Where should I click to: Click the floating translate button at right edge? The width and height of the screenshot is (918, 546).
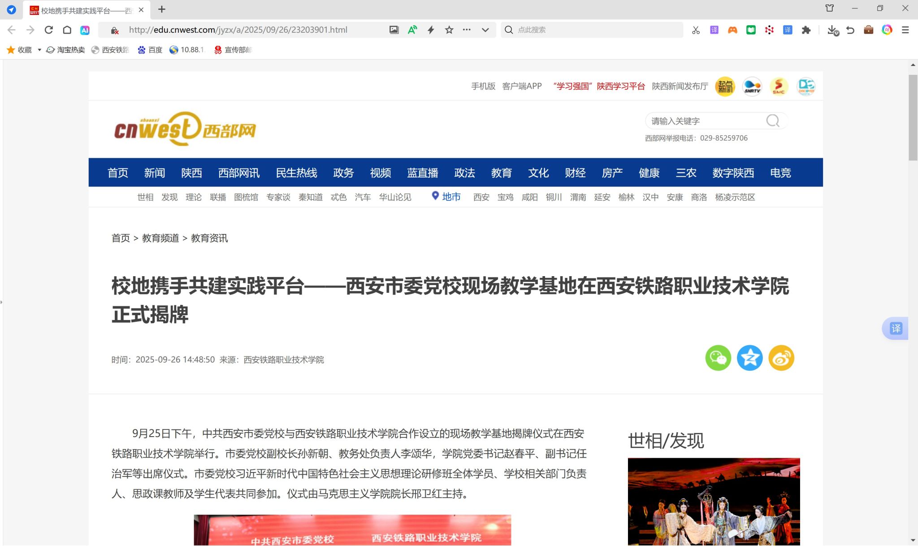(896, 328)
